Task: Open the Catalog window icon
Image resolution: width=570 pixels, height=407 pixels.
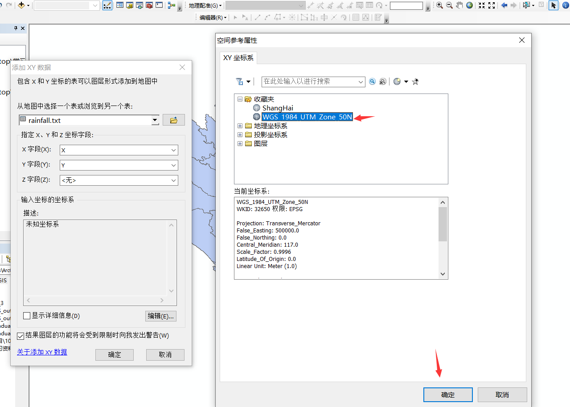Action: 130,5
